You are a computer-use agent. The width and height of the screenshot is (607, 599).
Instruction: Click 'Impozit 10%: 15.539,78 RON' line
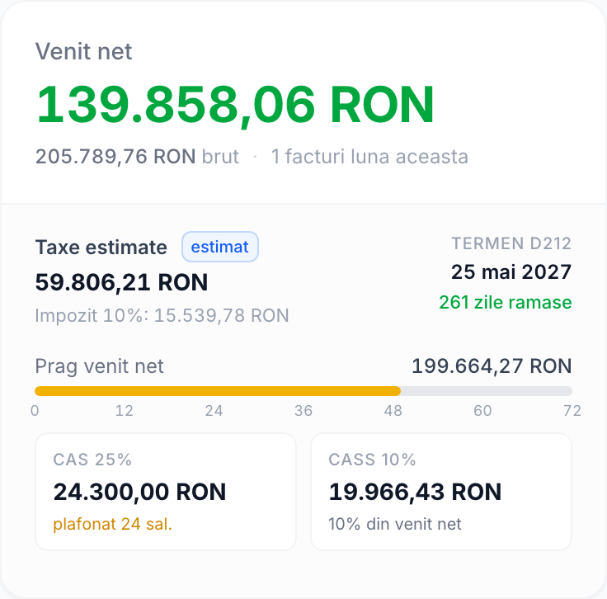click(162, 315)
